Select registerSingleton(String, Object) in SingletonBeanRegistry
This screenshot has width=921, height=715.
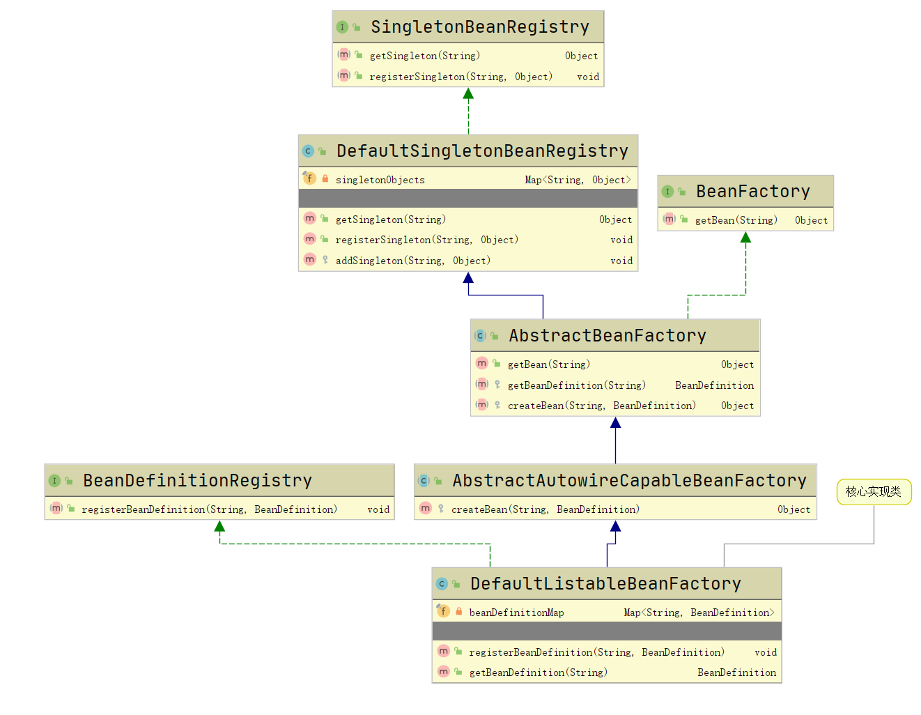[x=461, y=77]
